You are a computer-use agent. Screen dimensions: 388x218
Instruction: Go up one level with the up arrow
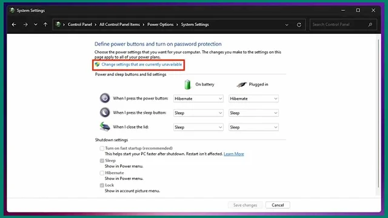click(45, 24)
